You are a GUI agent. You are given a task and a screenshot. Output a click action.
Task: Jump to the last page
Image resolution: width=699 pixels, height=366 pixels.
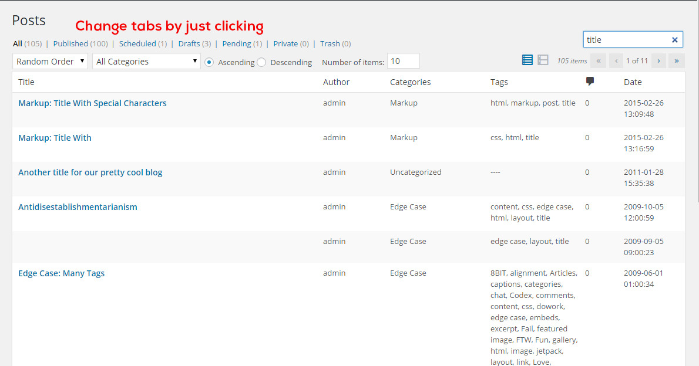point(676,60)
